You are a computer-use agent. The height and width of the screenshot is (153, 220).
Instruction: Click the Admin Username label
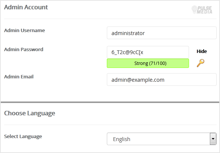tap(24, 30)
